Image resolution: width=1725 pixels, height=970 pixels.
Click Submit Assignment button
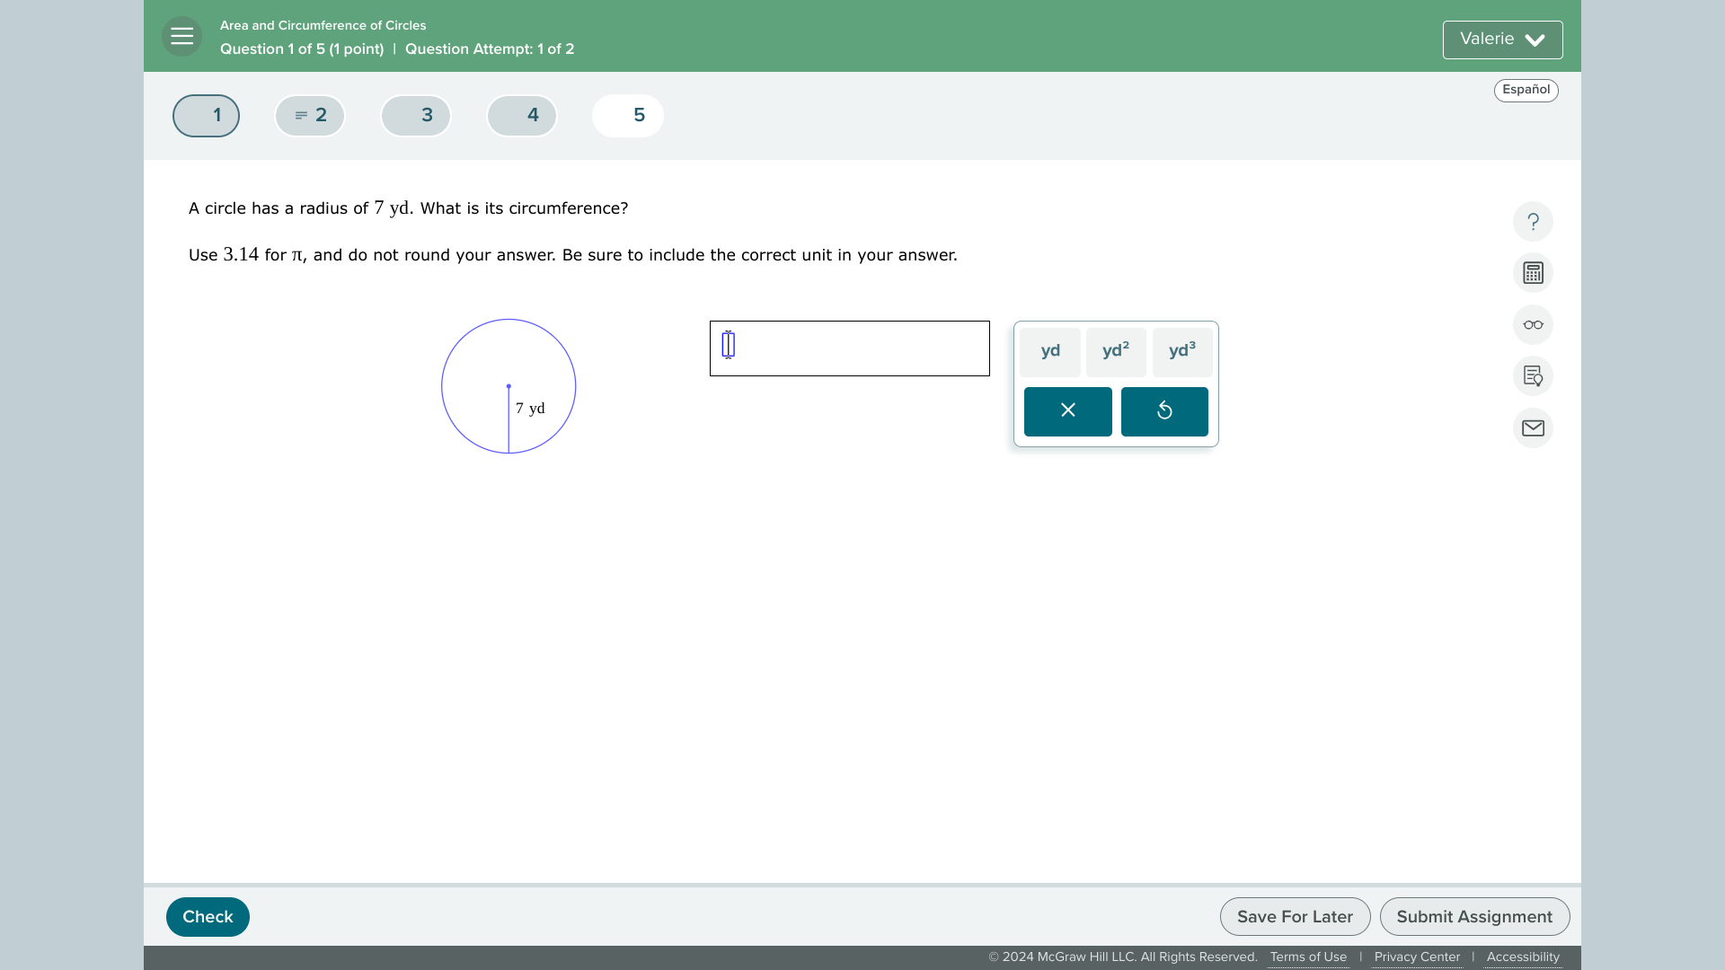click(x=1473, y=917)
